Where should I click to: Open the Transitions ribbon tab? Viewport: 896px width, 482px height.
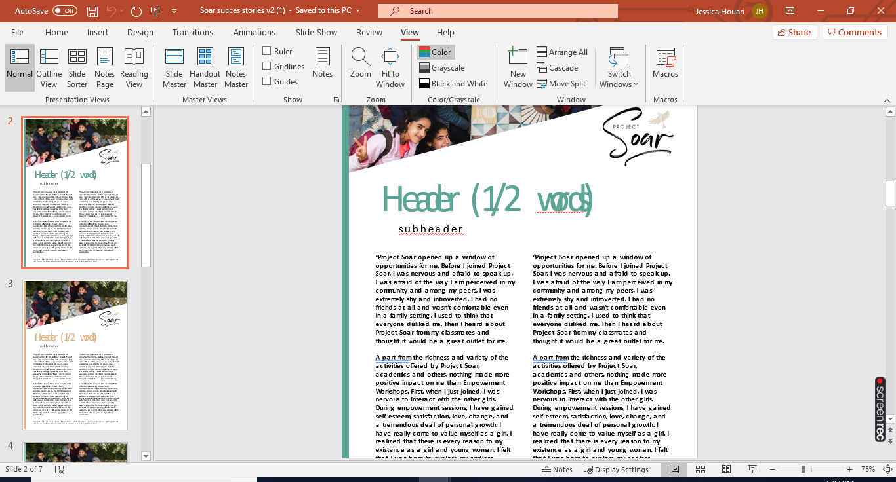pyautogui.click(x=193, y=33)
